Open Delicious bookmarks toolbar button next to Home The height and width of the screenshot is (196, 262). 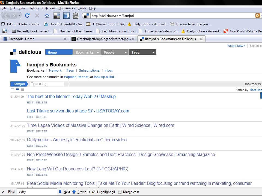[57, 16]
